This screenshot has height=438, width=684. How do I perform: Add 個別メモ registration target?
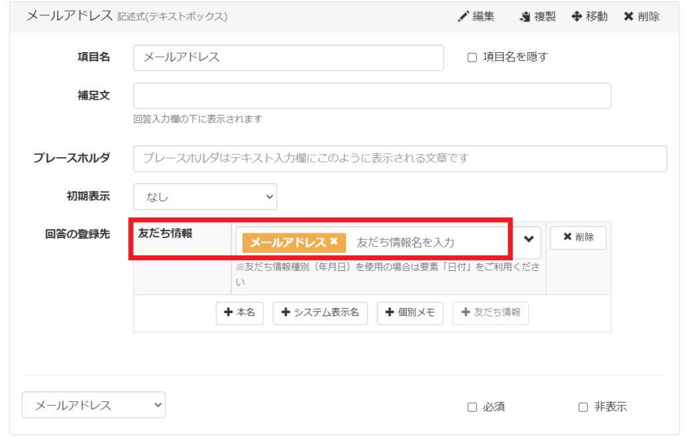pyautogui.click(x=410, y=313)
